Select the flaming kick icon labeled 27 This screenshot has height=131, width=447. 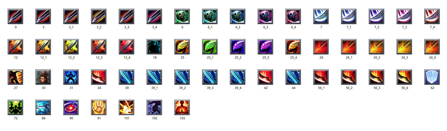tap(15, 77)
